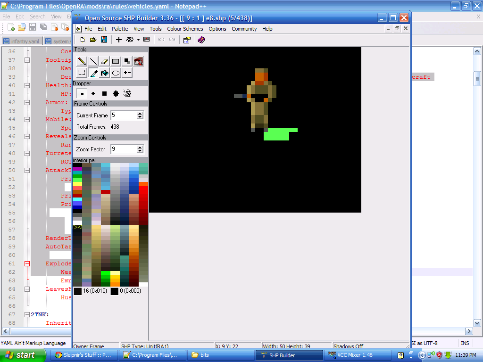Select the Flood Fill bucket tool

(x=104, y=73)
